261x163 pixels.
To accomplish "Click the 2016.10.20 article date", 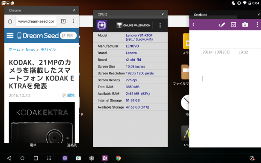I will [20, 95].
